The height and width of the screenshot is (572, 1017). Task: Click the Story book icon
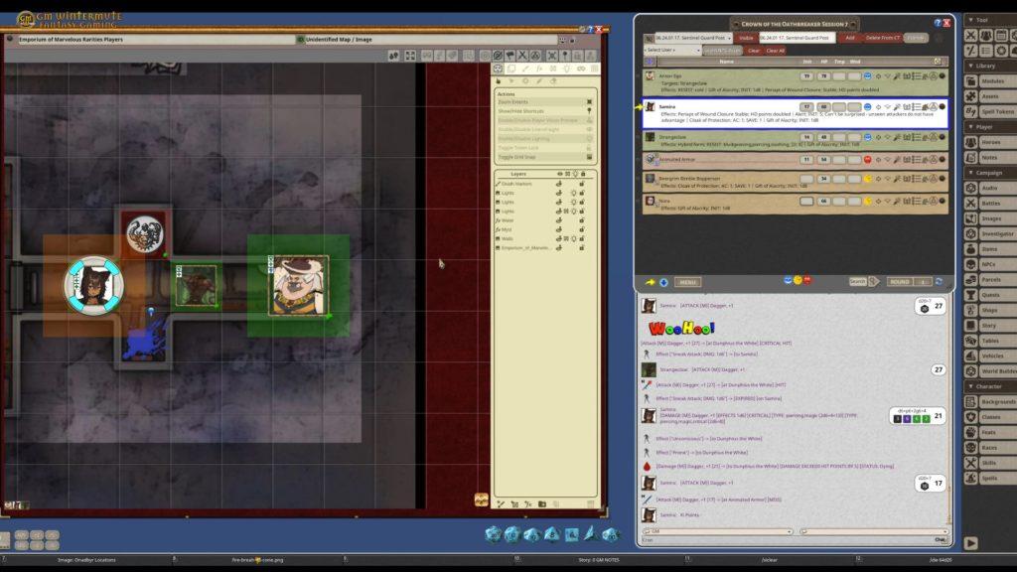pyautogui.click(x=971, y=326)
